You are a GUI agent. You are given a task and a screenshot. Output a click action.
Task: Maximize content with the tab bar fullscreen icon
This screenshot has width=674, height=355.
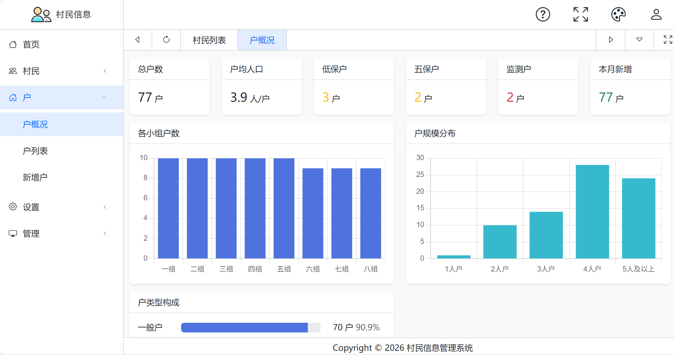(x=668, y=40)
